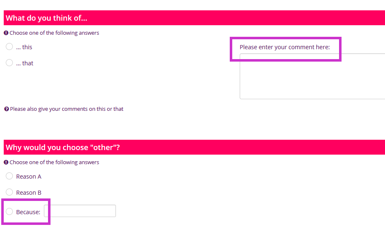Click the "Why would you choose other" heading
The width and height of the screenshot is (385, 234).
point(63,147)
